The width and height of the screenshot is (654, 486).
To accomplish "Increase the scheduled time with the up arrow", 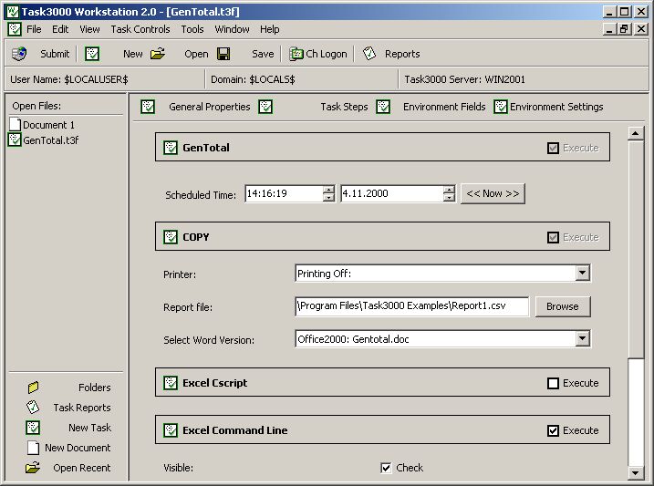I will click(x=328, y=190).
